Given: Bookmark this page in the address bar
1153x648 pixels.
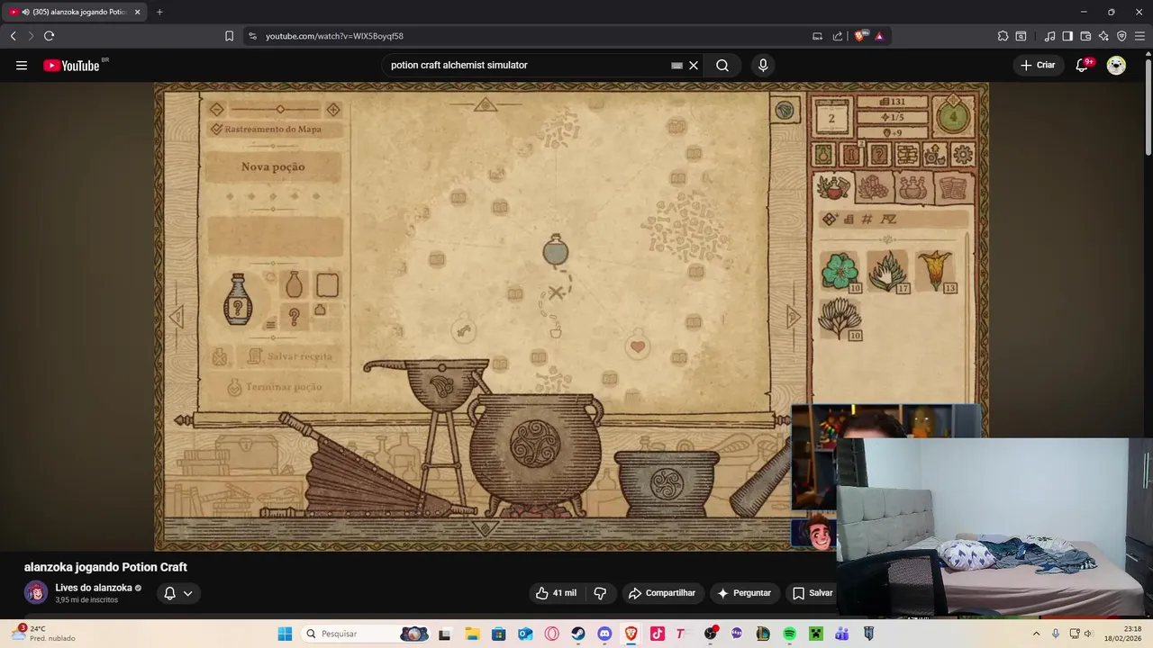Looking at the screenshot, I should (x=229, y=36).
